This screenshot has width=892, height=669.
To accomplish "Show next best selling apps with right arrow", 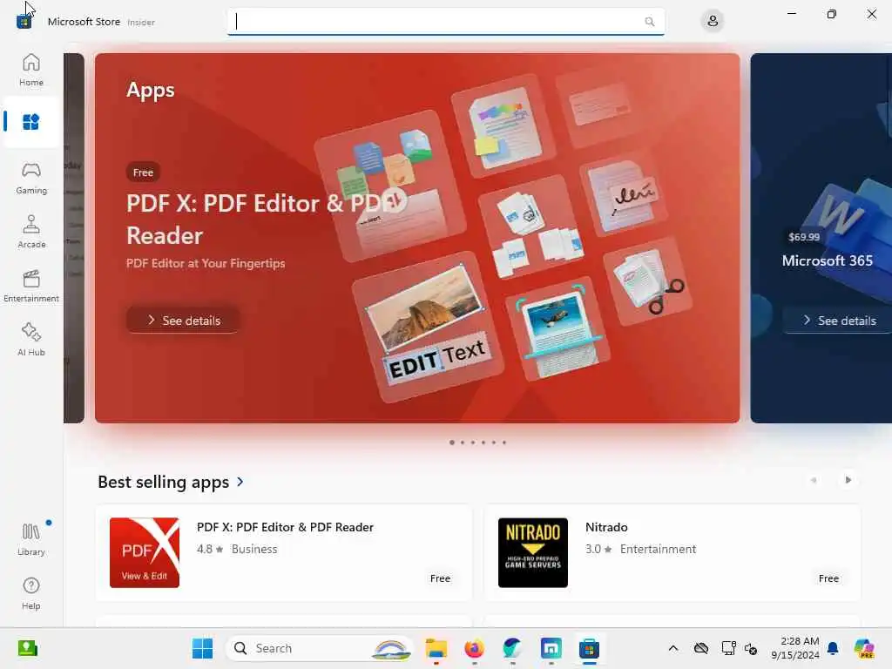I will coord(848,480).
